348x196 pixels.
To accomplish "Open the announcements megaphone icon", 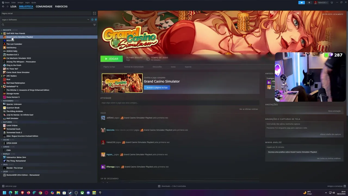I will point(302,2).
